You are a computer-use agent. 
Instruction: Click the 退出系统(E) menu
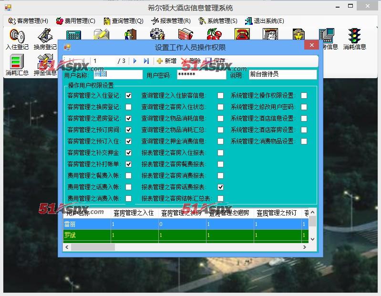coord(265,21)
